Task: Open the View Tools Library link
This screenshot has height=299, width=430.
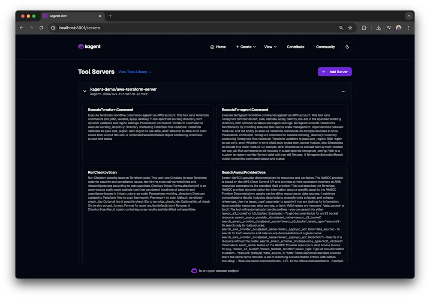Action: coord(135,72)
